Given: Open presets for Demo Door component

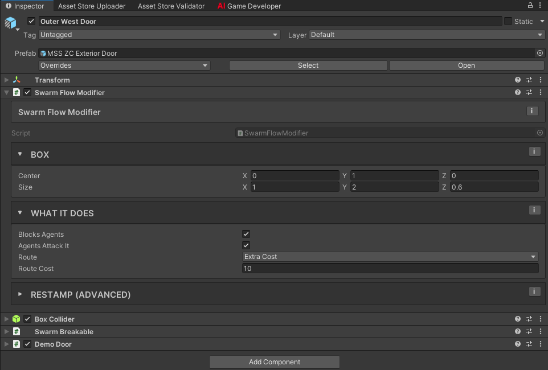Looking at the screenshot, I should (529, 344).
